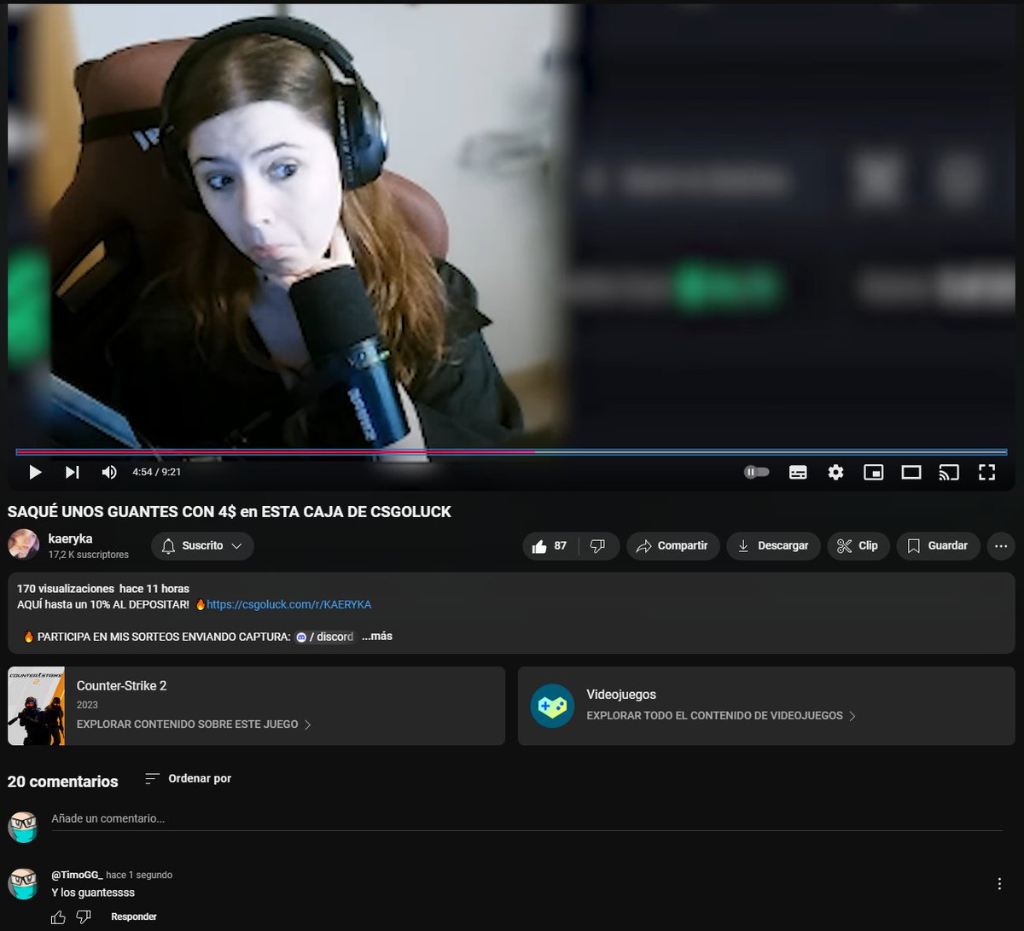Screen dimensions: 1024x931
Task: Mute the video volume
Action: coord(109,472)
